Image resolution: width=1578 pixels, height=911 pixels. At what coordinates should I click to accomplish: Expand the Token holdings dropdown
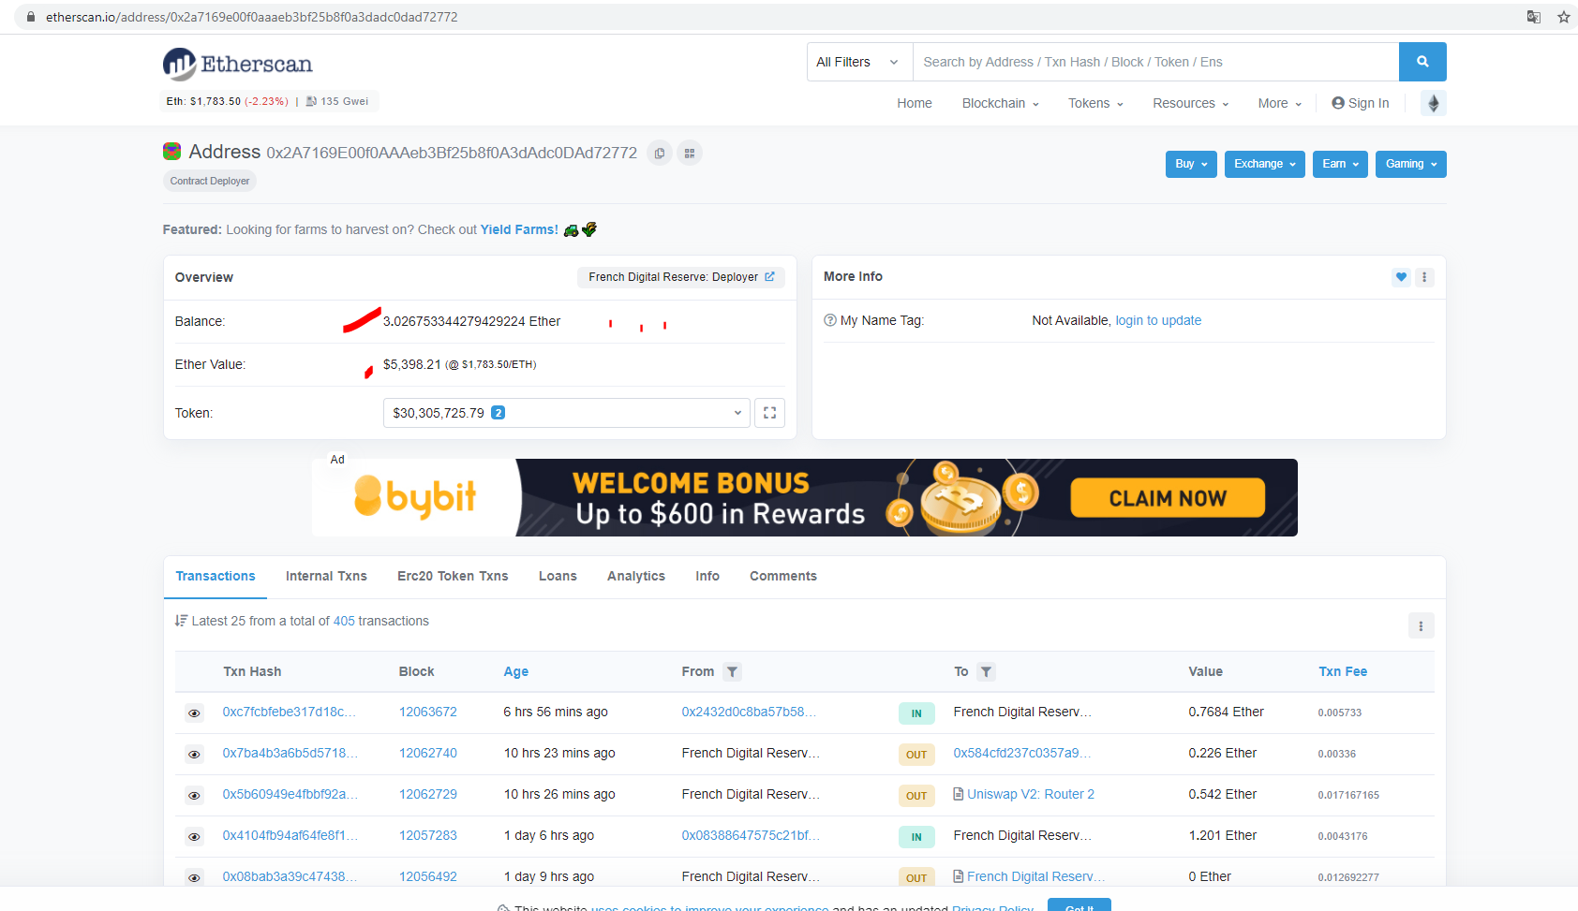(x=566, y=413)
